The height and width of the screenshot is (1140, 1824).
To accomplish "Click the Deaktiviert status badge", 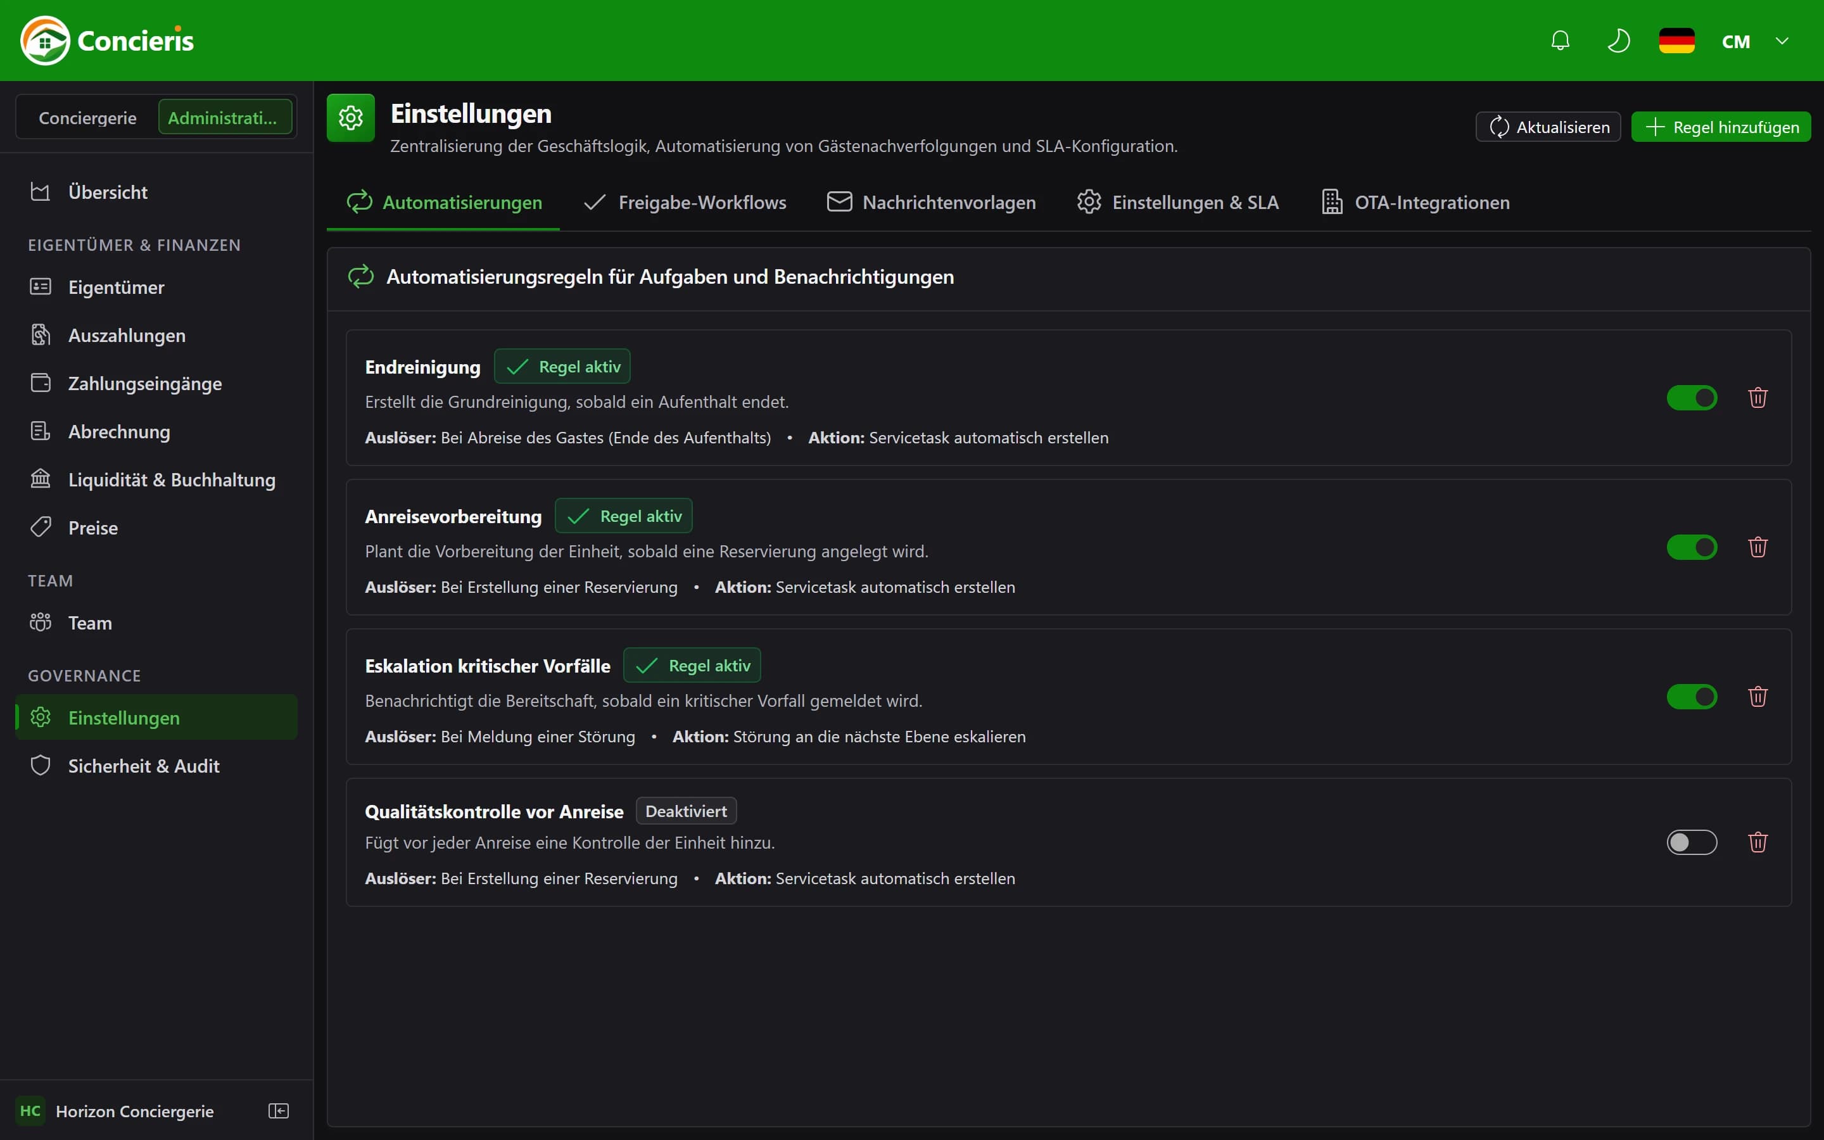I will point(686,811).
